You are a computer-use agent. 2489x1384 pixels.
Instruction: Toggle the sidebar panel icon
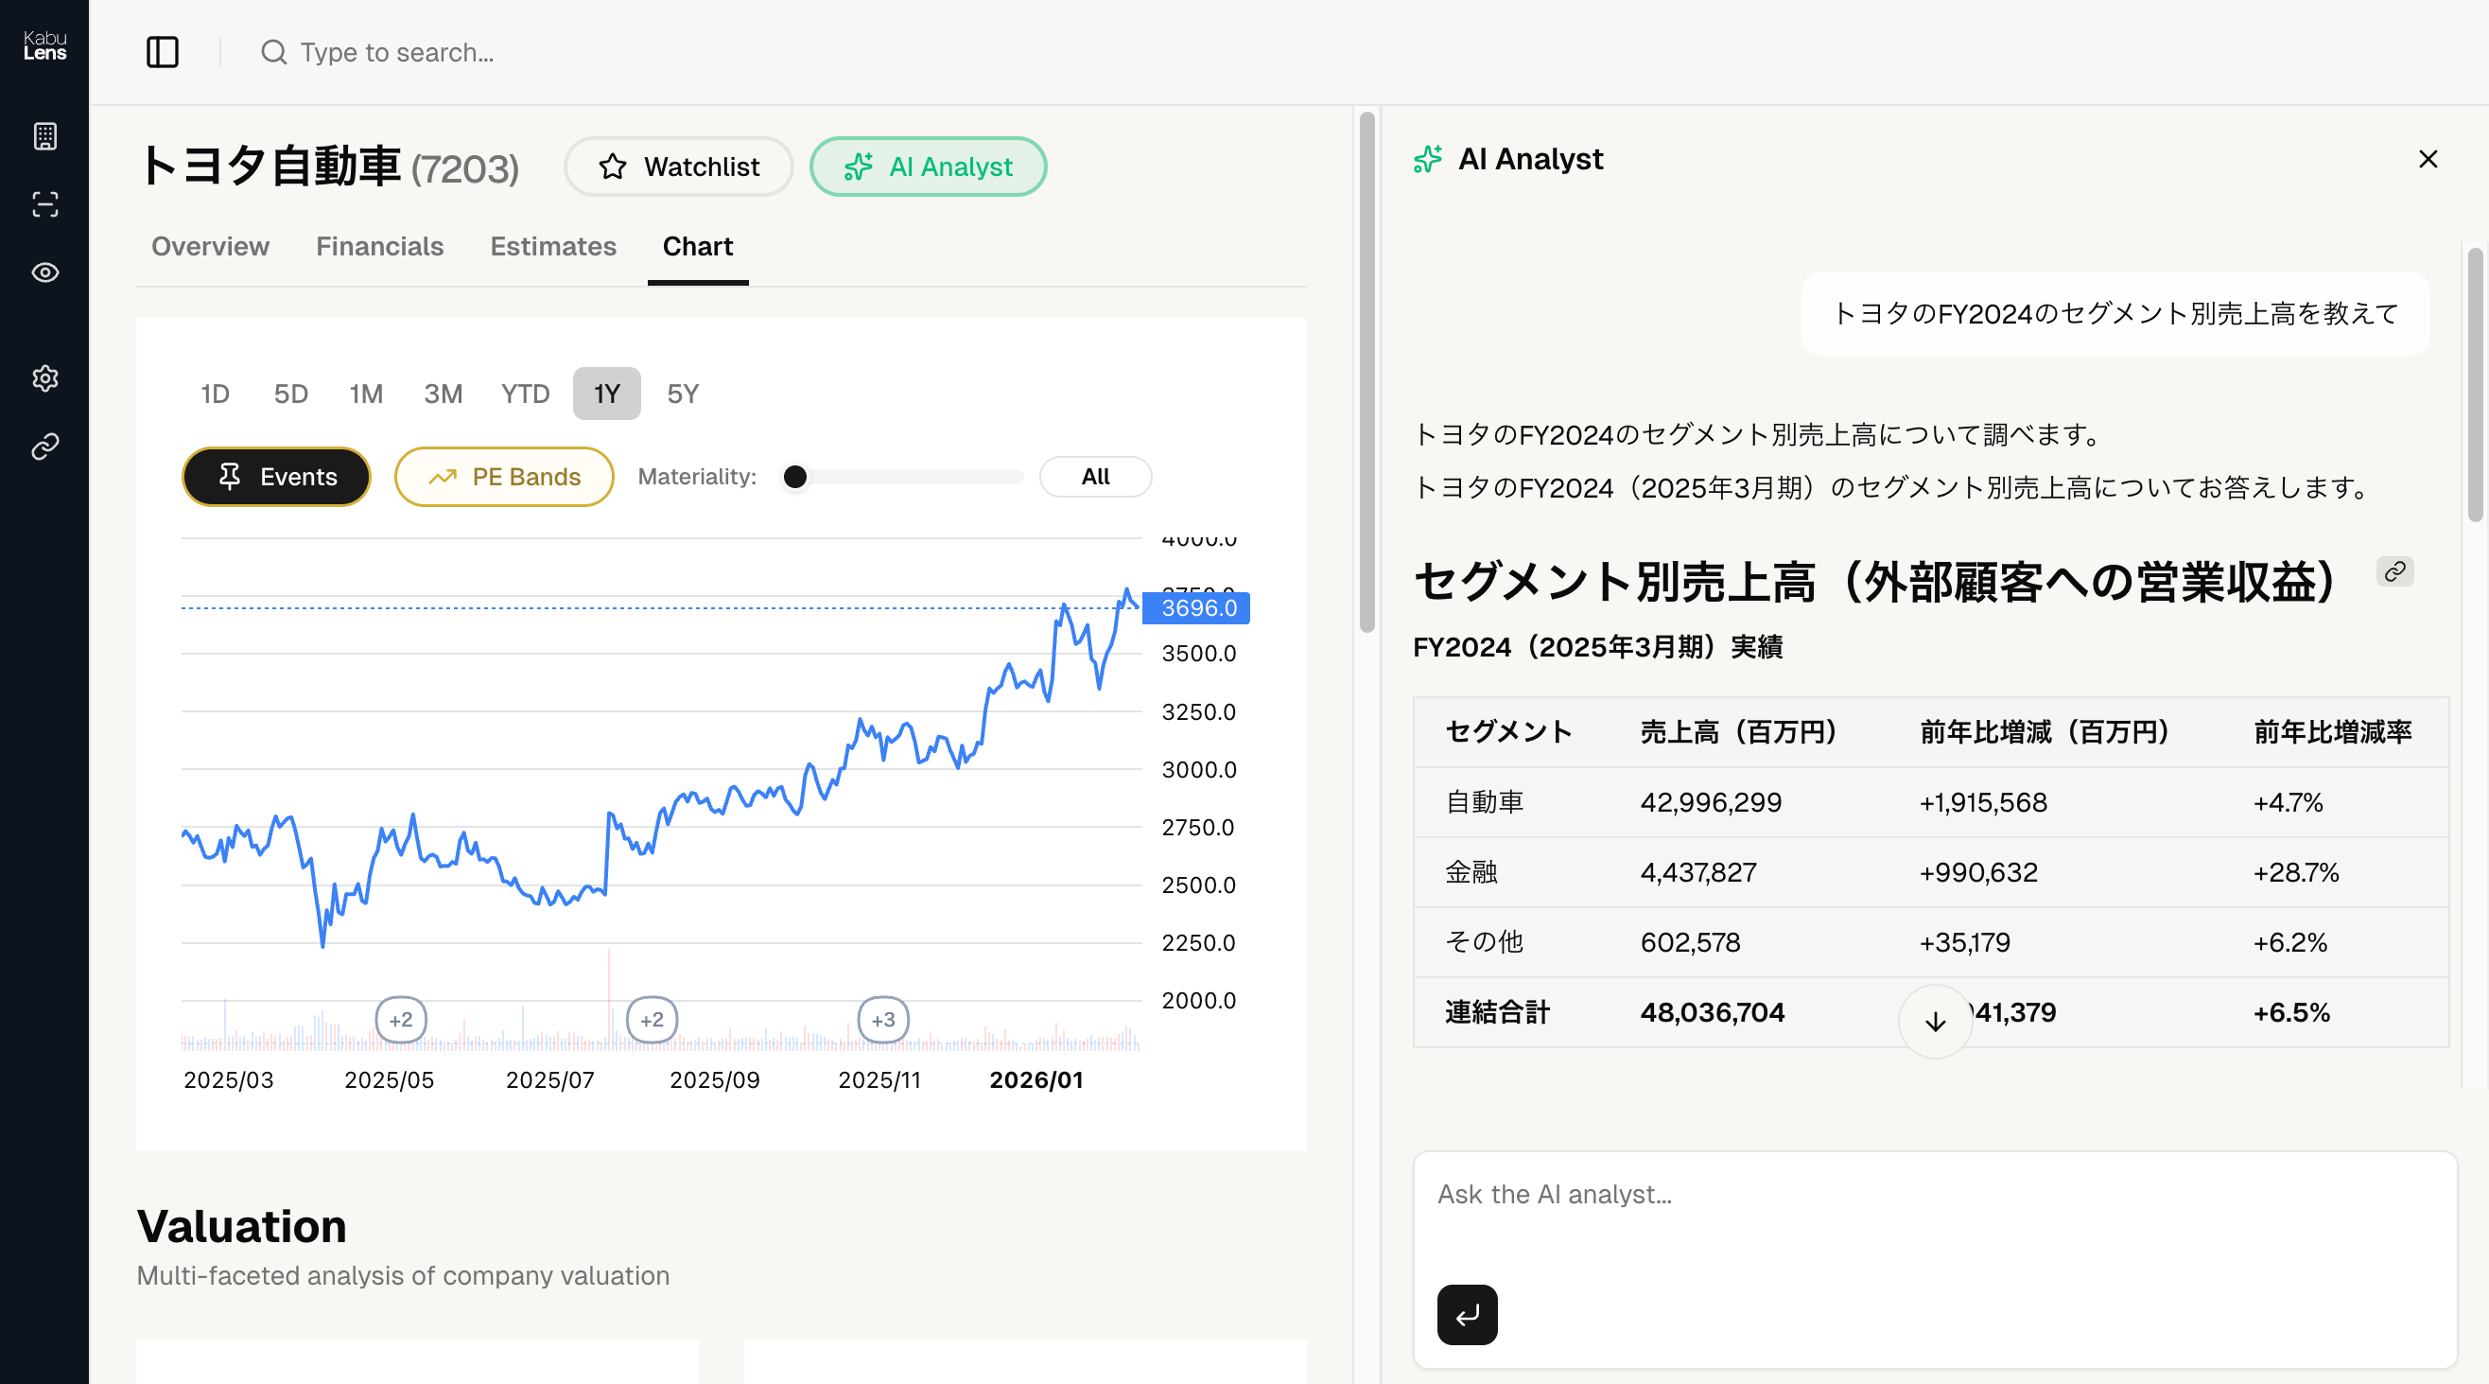[x=163, y=52]
